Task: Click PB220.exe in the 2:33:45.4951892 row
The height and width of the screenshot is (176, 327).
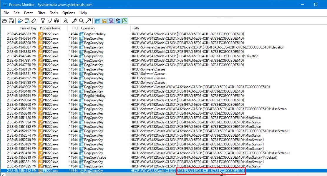Action: tap(51, 127)
